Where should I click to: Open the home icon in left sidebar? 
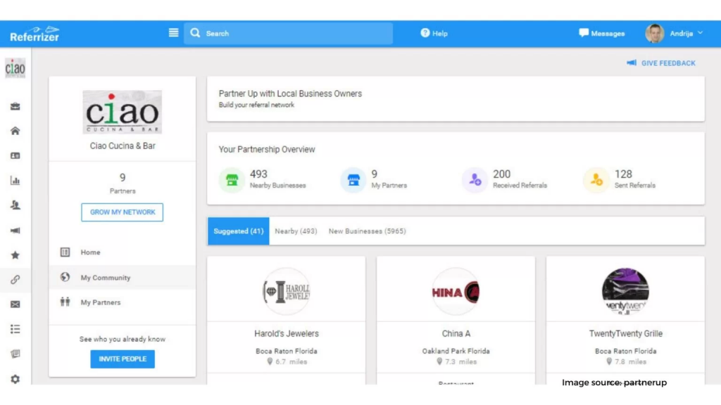tap(15, 131)
